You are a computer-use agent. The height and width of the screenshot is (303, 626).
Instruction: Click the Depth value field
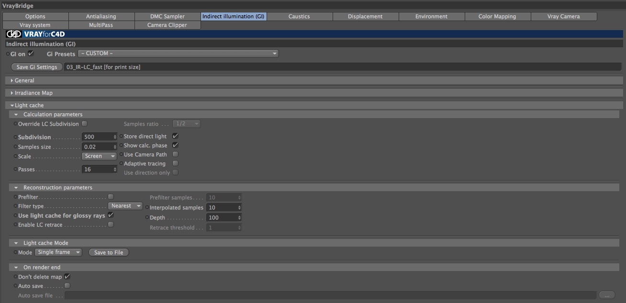tap(222, 217)
